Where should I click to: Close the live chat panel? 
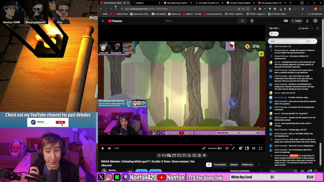(x=318, y=28)
